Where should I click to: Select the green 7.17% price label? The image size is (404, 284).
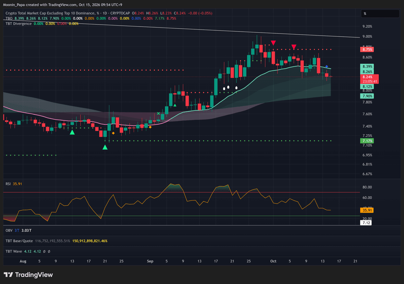coord(367,141)
